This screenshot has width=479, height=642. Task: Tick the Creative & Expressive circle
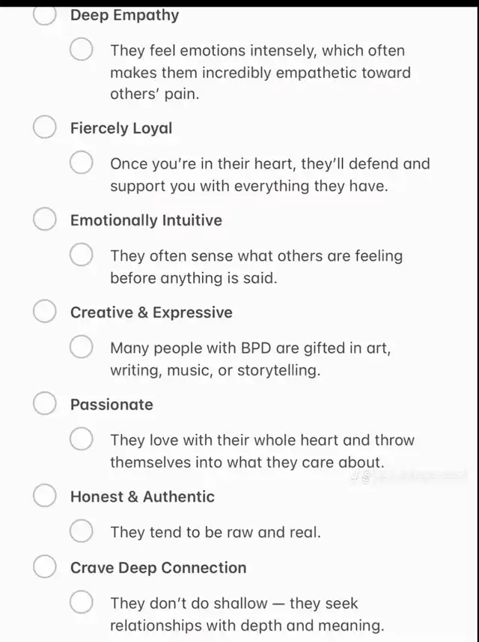45,311
